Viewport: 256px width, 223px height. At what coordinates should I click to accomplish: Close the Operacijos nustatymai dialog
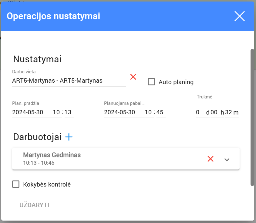coord(239,16)
